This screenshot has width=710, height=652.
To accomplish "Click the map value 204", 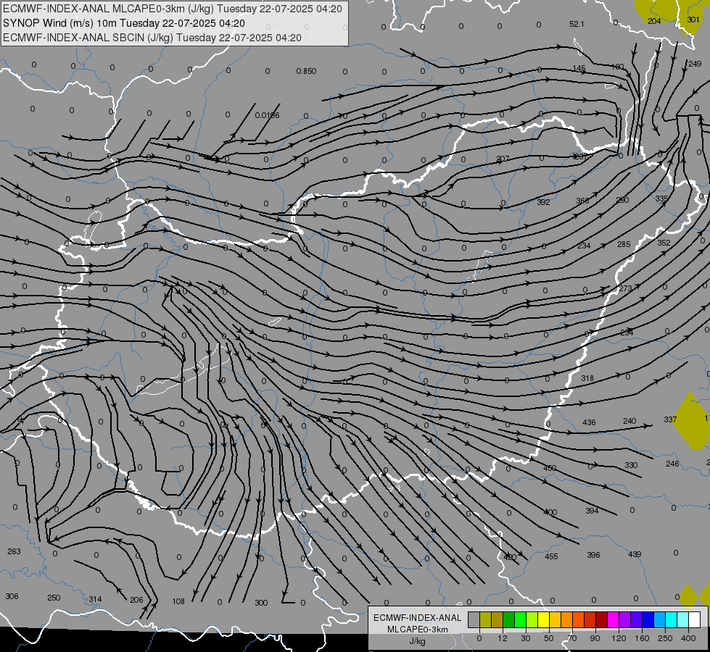I will [654, 21].
